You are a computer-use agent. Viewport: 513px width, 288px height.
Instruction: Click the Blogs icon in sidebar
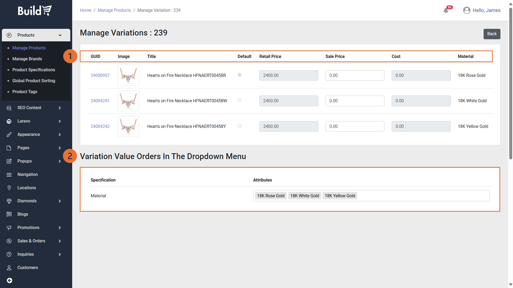click(9, 214)
